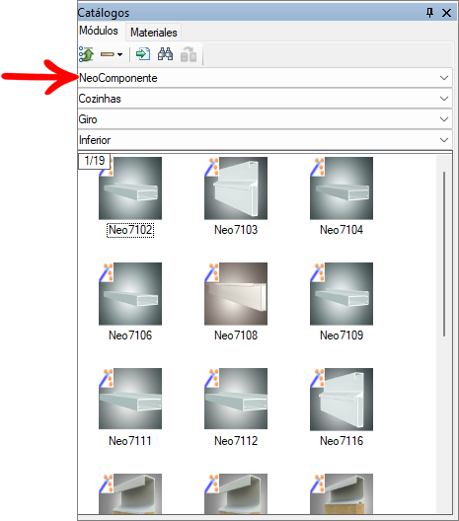Expand the NeoComponente dropdown
This screenshot has height=521, width=459.
coord(444,78)
